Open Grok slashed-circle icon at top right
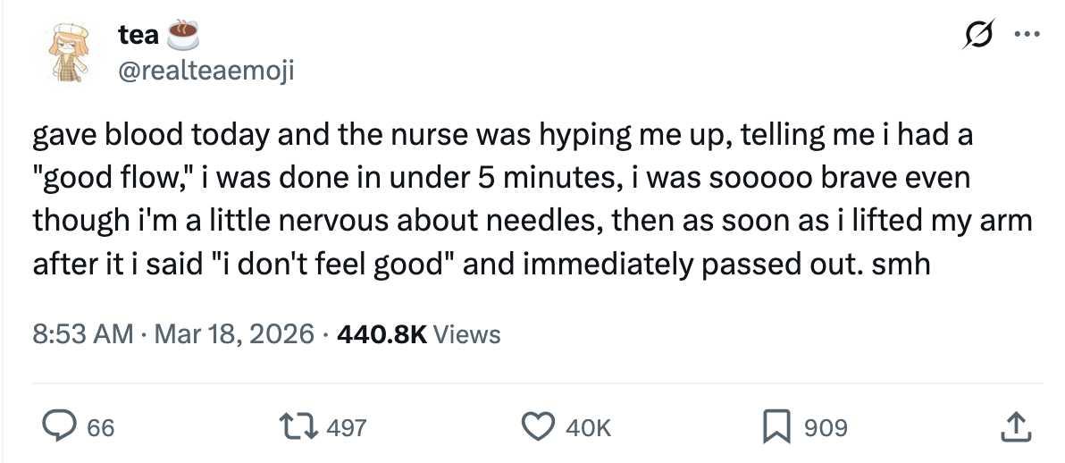 (x=978, y=38)
